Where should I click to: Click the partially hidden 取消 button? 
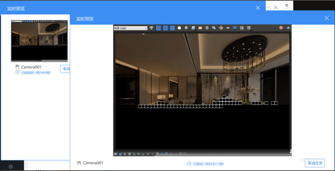[x=65, y=69]
